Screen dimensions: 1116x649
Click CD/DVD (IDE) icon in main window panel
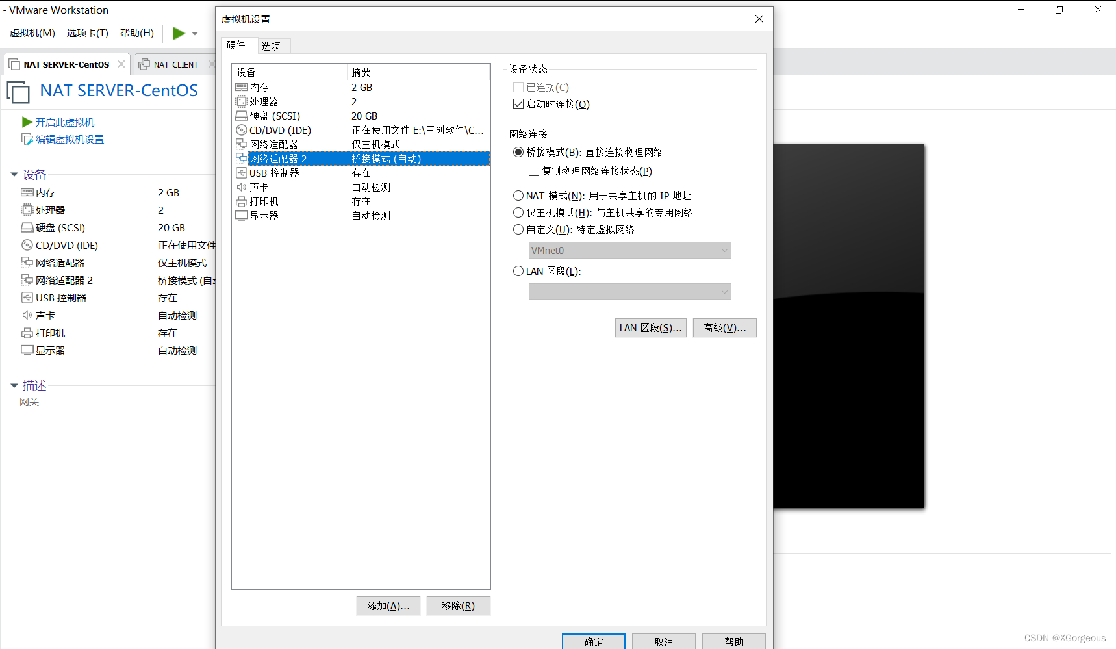click(x=27, y=245)
